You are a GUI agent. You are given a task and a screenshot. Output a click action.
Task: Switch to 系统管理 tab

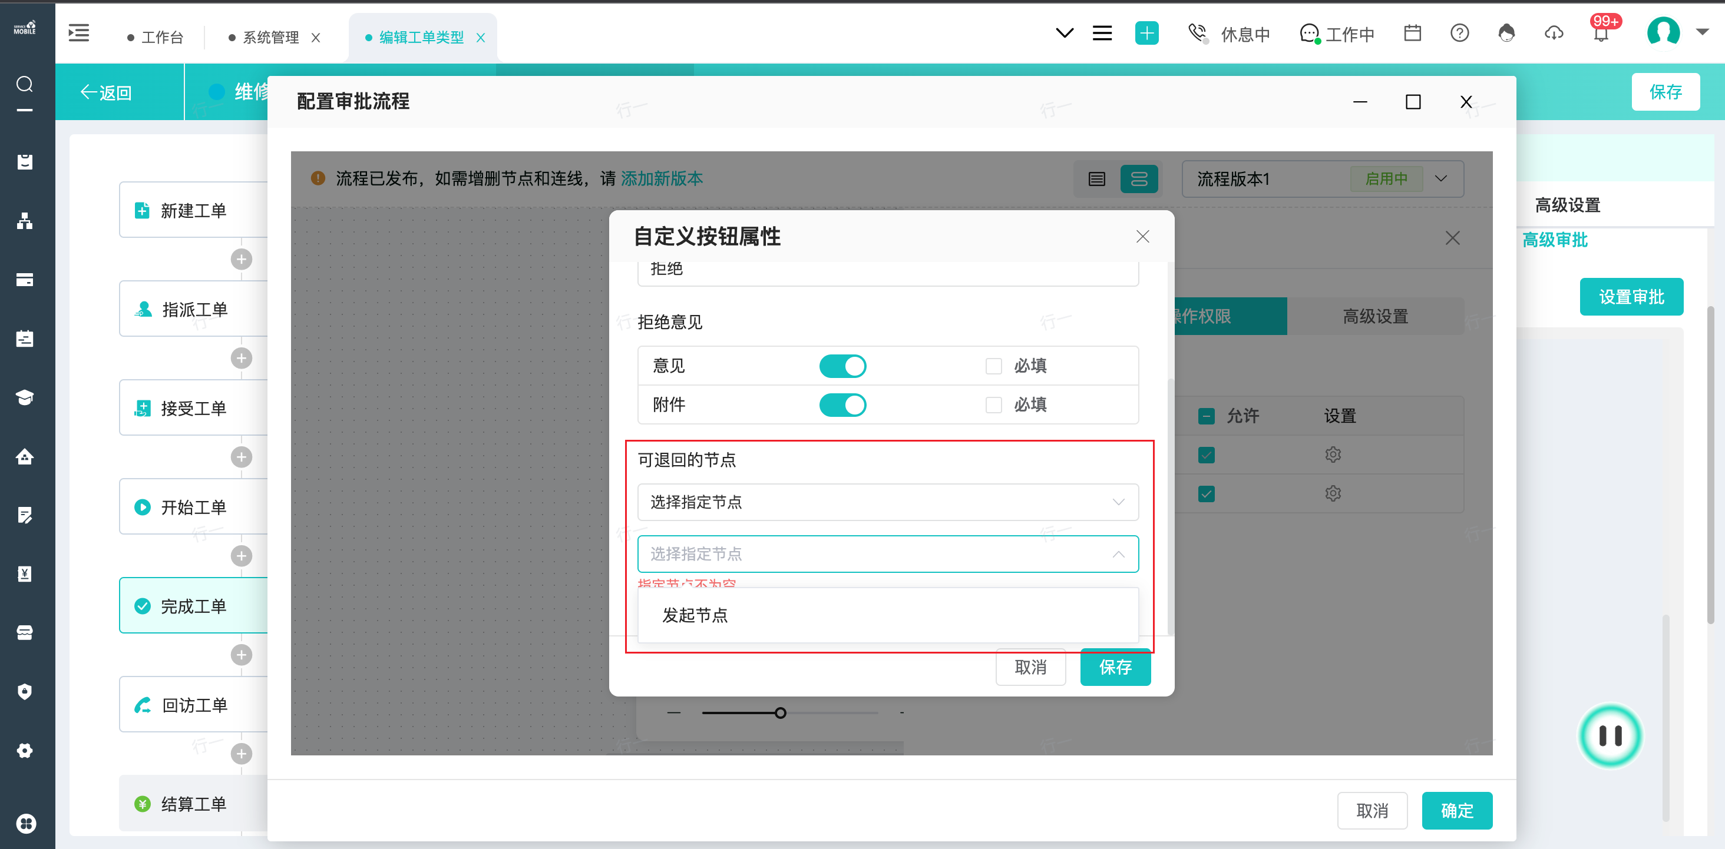click(x=270, y=38)
